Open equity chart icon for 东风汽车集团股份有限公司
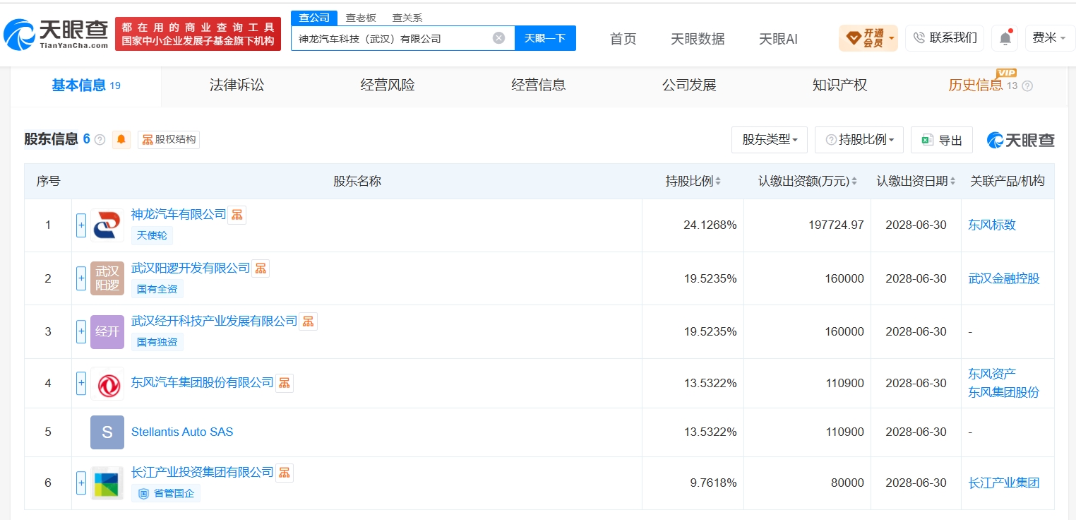 point(284,383)
